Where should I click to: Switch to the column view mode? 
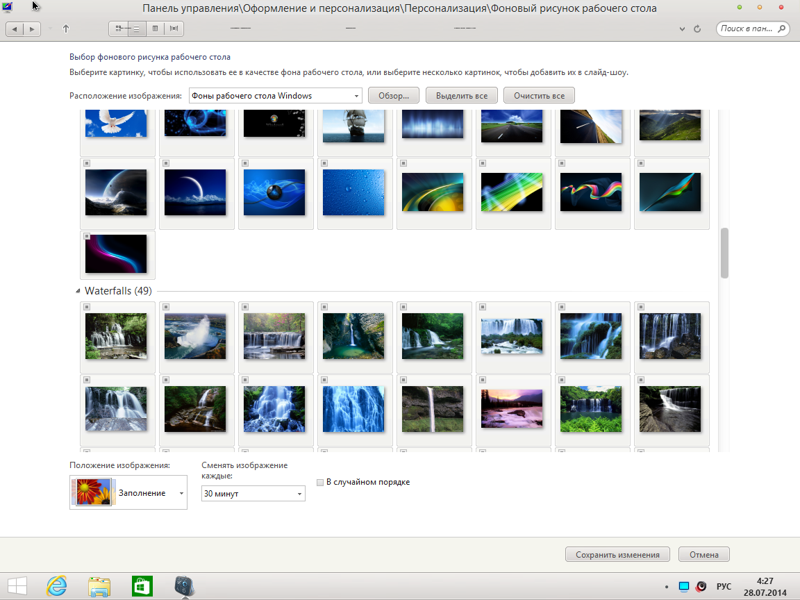click(155, 29)
